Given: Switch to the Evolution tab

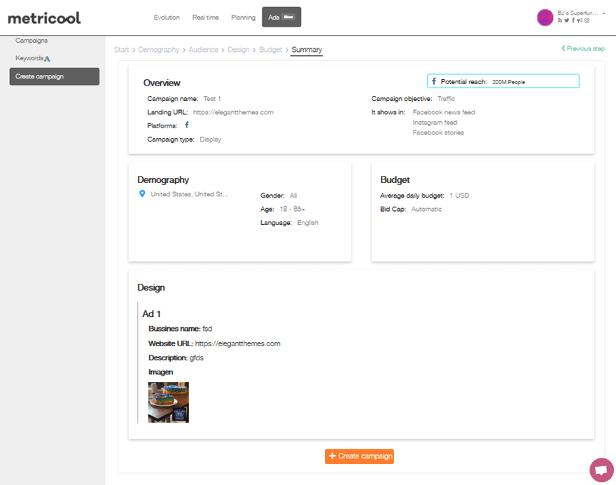Looking at the screenshot, I should pos(167,18).
